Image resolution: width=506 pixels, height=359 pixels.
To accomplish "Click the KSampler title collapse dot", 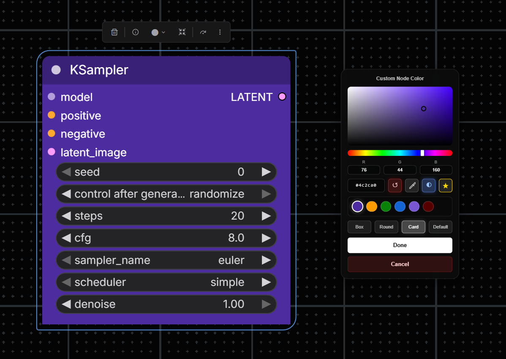I will [x=56, y=70].
